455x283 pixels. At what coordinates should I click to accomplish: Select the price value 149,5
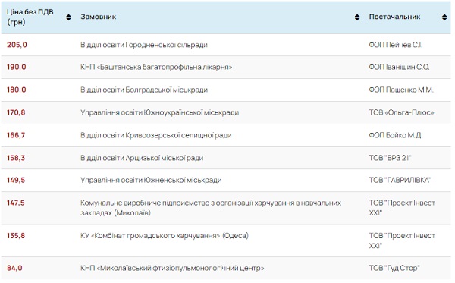coord(16,180)
